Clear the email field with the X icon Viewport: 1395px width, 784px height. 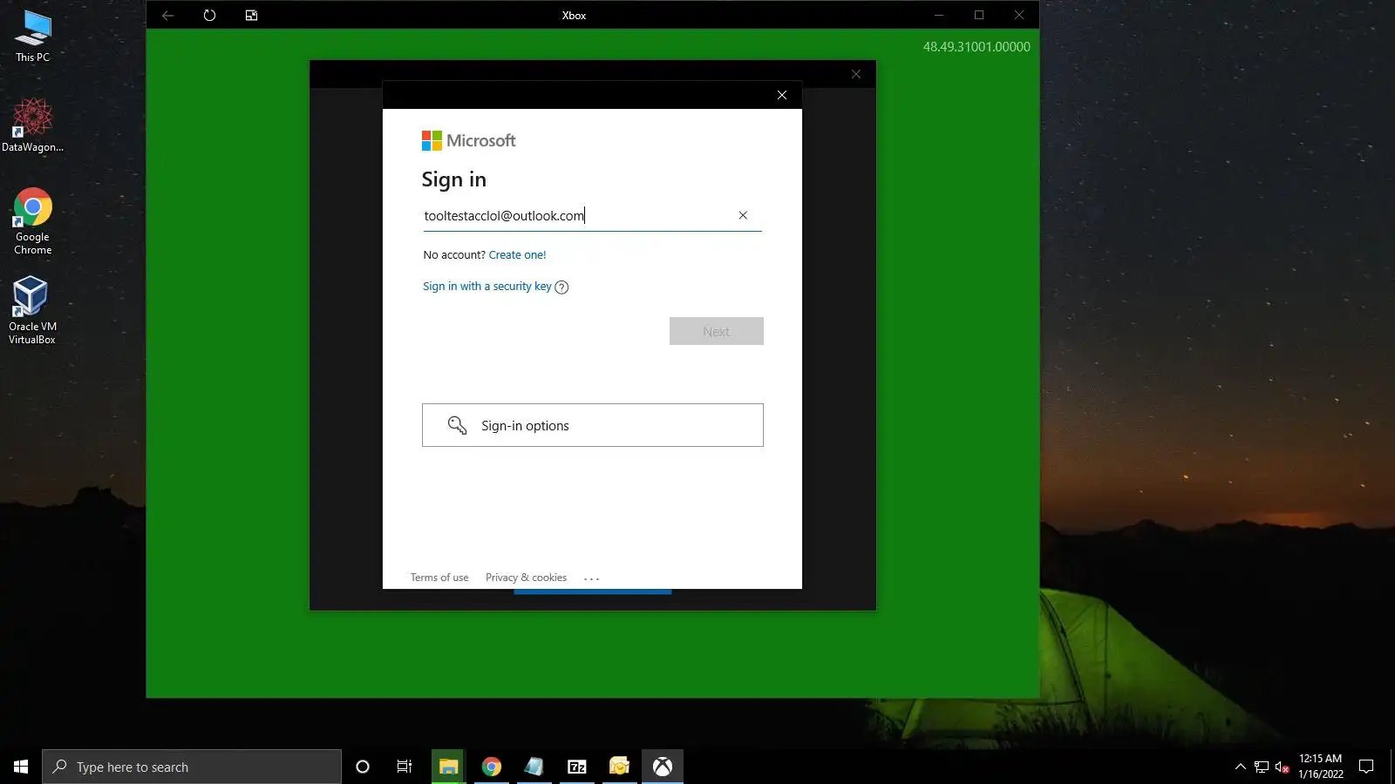[743, 215]
